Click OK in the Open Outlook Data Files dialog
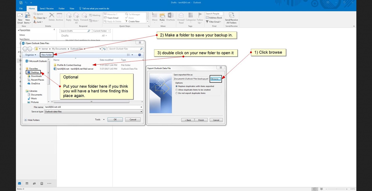Viewport: 372px width, 191px height. point(115,119)
